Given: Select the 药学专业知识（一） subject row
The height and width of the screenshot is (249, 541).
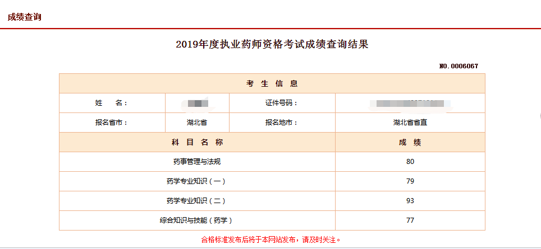Looking at the screenshot, I should coord(197,181).
